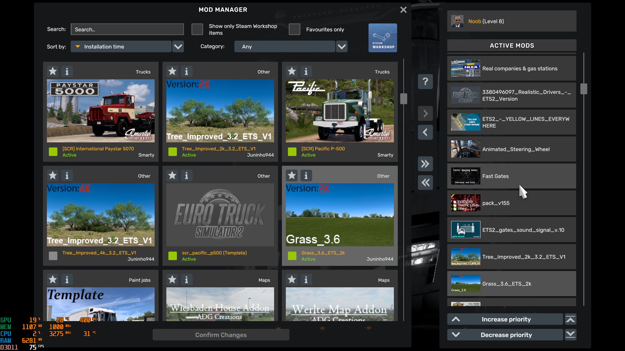625x351 pixels.
Task: Check the Favourites only box
Action: click(x=294, y=29)
